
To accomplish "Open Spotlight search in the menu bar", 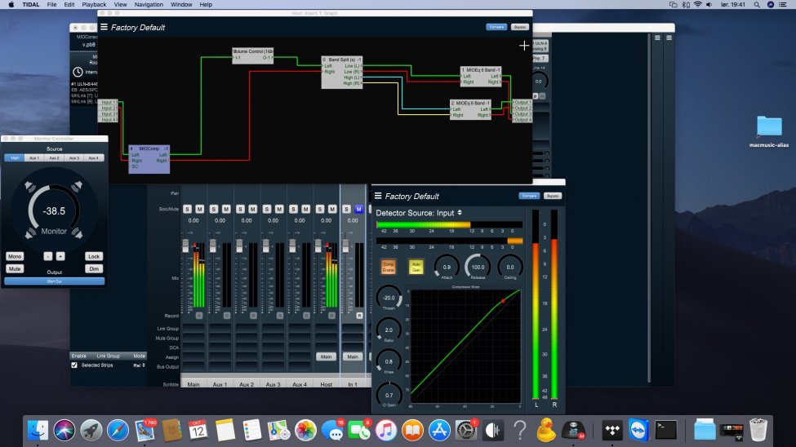I will 756,5.
